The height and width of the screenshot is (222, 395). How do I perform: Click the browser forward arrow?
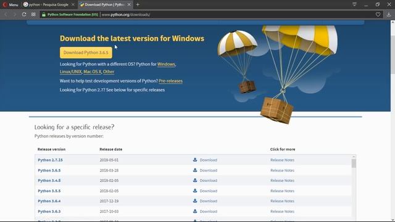click(15, 15)
